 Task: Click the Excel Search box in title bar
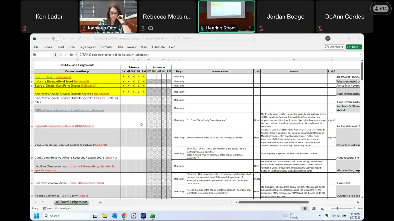215,38
